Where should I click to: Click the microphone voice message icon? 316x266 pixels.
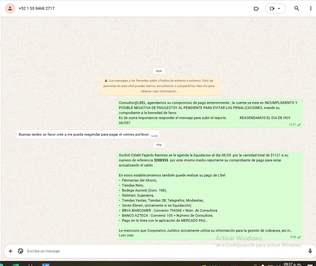pos(310,251)
